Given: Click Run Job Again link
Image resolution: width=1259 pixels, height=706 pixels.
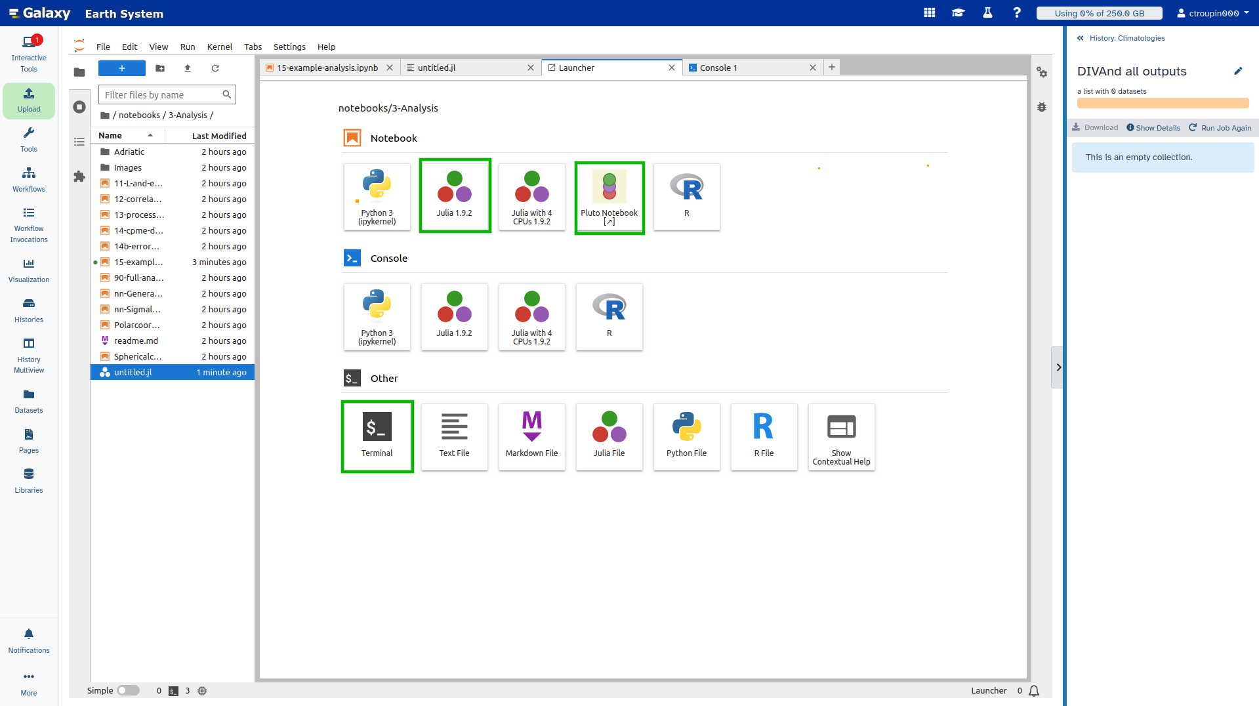Looking at the screenshot, I should tap(1220, 128).
